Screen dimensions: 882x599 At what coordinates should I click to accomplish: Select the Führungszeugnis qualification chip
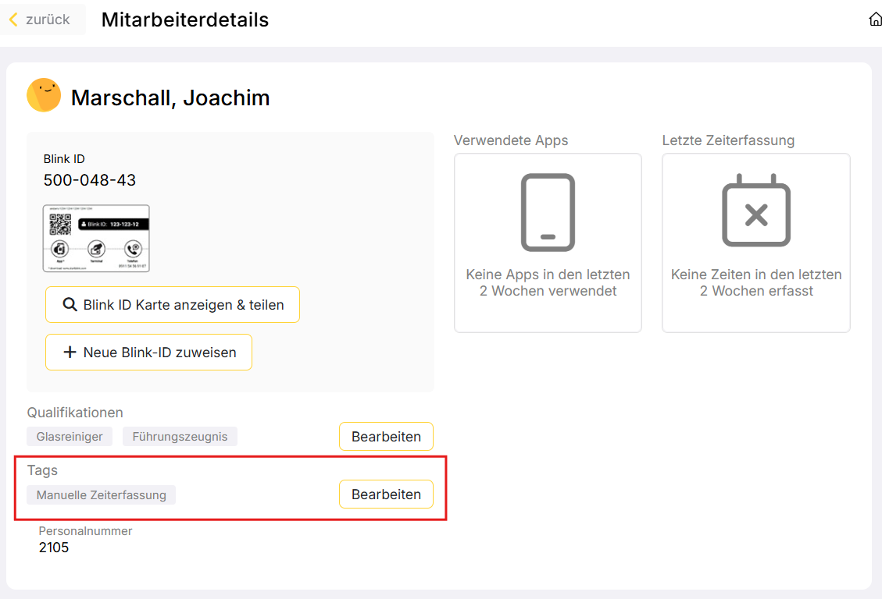pos(180,437)
